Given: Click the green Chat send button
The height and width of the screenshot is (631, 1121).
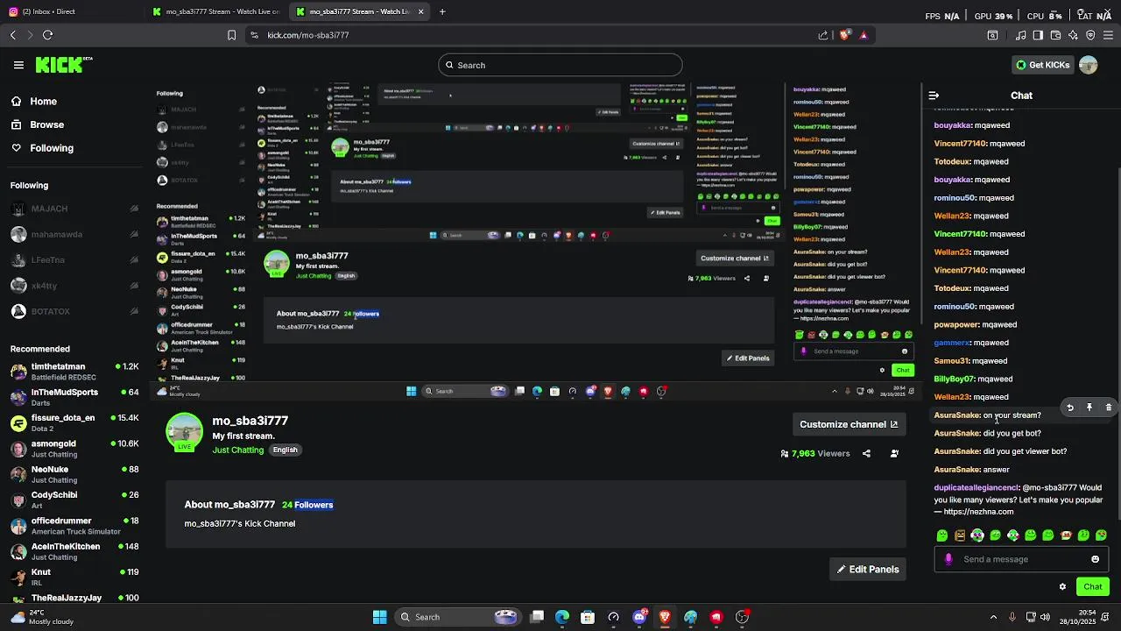Looking at the screenshot, I should [1092, 586].
